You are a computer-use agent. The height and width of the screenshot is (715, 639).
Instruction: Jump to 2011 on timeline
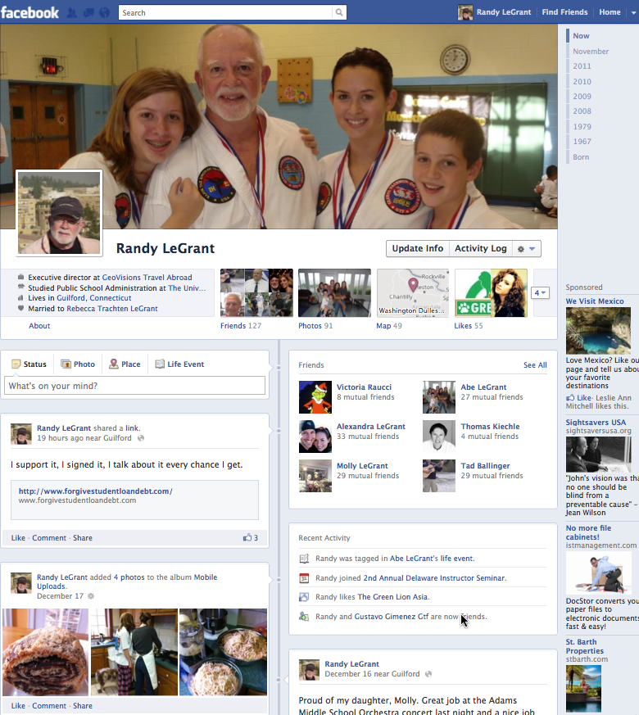(582, 66)
